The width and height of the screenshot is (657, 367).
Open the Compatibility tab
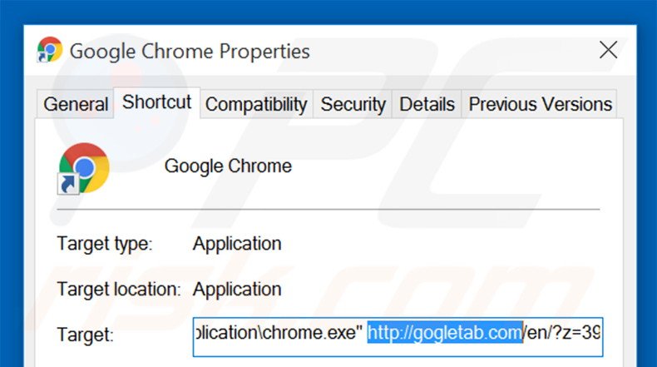click(255, 105)
